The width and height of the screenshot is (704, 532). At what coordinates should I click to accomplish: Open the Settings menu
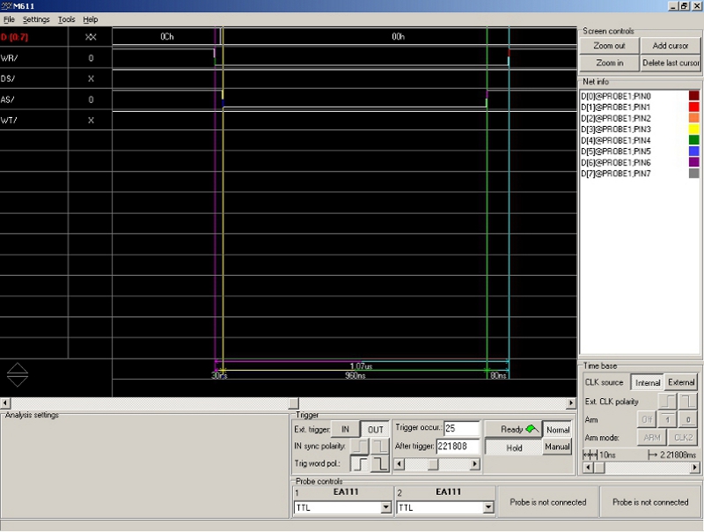click(x=36, y=19)
